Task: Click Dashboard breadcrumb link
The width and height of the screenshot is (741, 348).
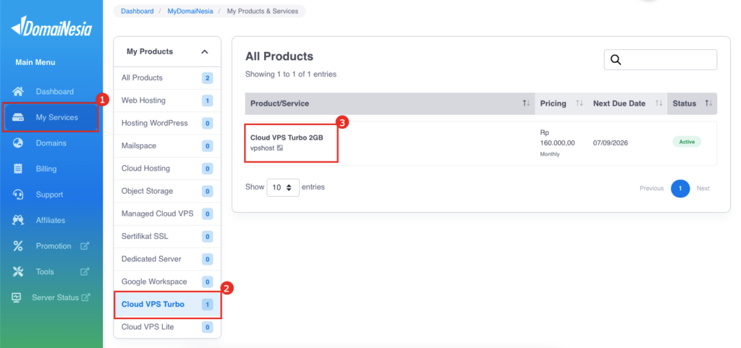Action: point(137,11)
